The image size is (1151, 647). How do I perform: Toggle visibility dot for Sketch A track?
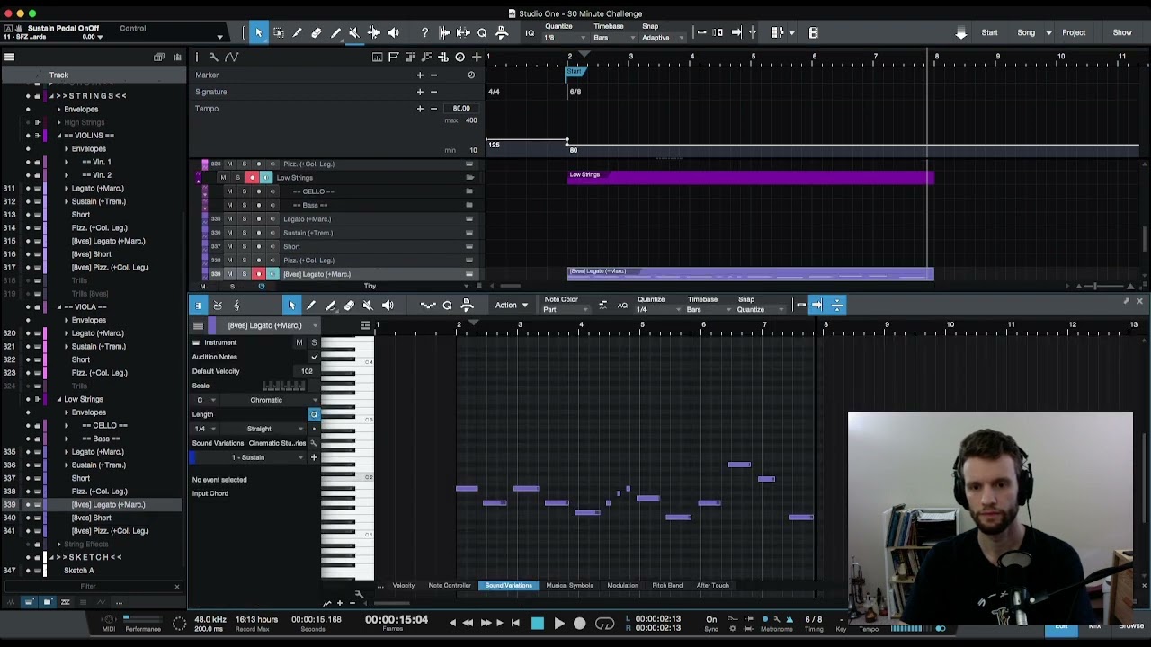click(x=28, y=571)
